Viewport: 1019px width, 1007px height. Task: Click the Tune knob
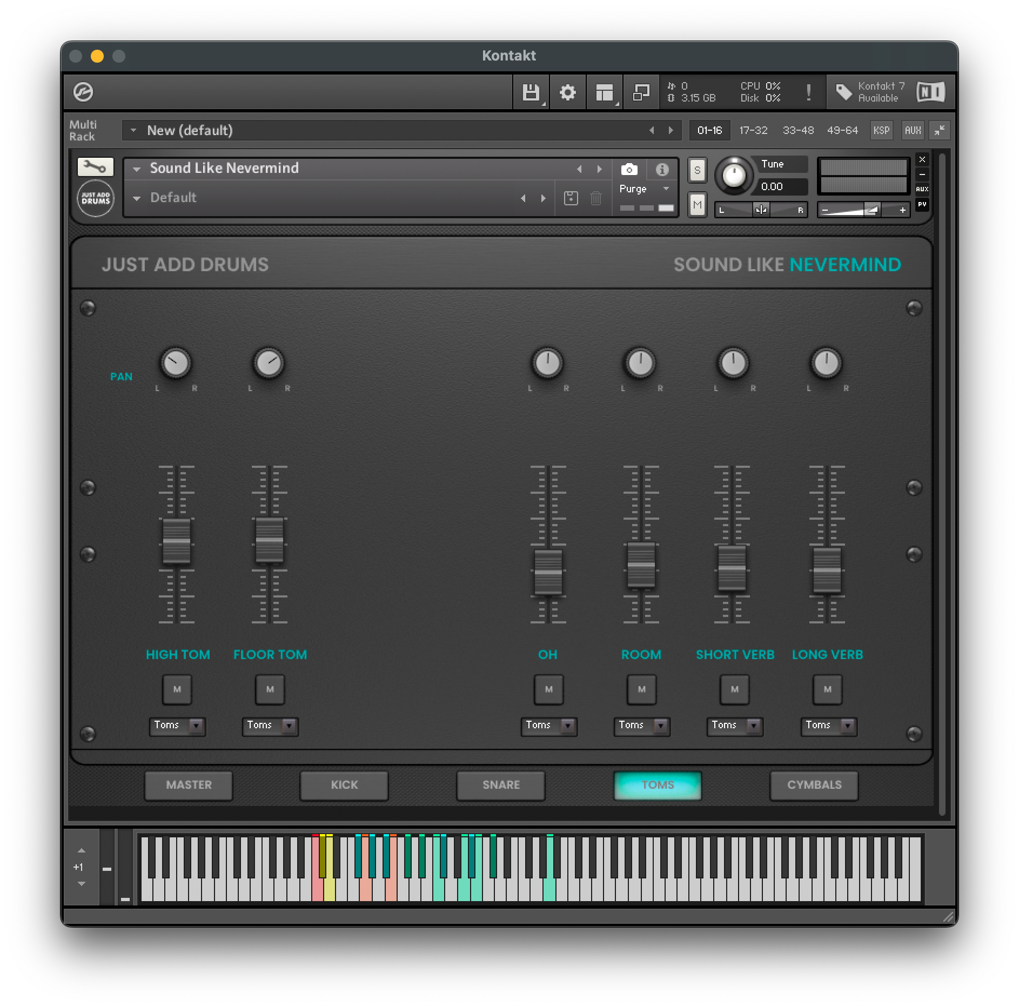point(734,176)
